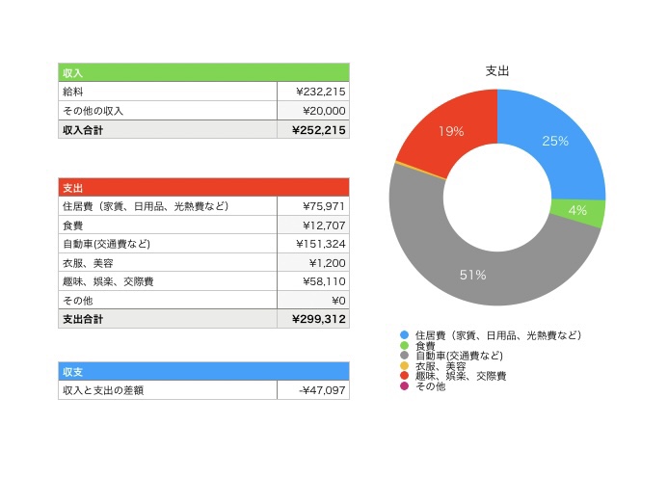
Task: Select the ¥58,110 hobby expense cell
Action: point(313,281)
